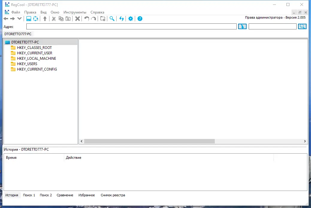Screen dimensions: 311x208
Task: Click the blue computer icon in toolbar
Action: [x=29, y=19]
